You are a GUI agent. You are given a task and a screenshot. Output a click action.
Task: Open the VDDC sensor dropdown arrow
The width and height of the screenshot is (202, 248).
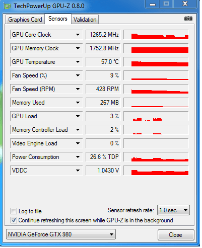[78, 171]
